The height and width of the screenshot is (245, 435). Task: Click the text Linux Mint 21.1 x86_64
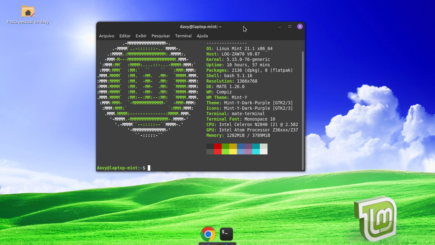pos(245,49)
